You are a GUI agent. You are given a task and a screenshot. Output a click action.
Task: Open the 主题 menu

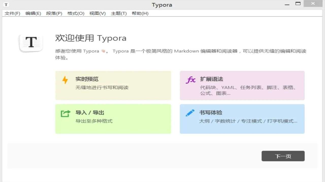pos(118,13)
